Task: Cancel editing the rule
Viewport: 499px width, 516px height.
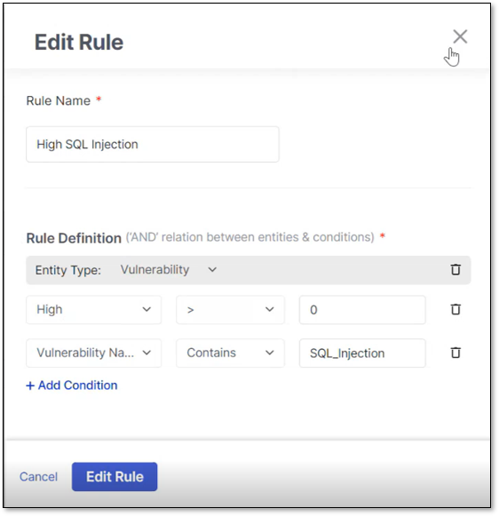Action: [x=38, y=477]
